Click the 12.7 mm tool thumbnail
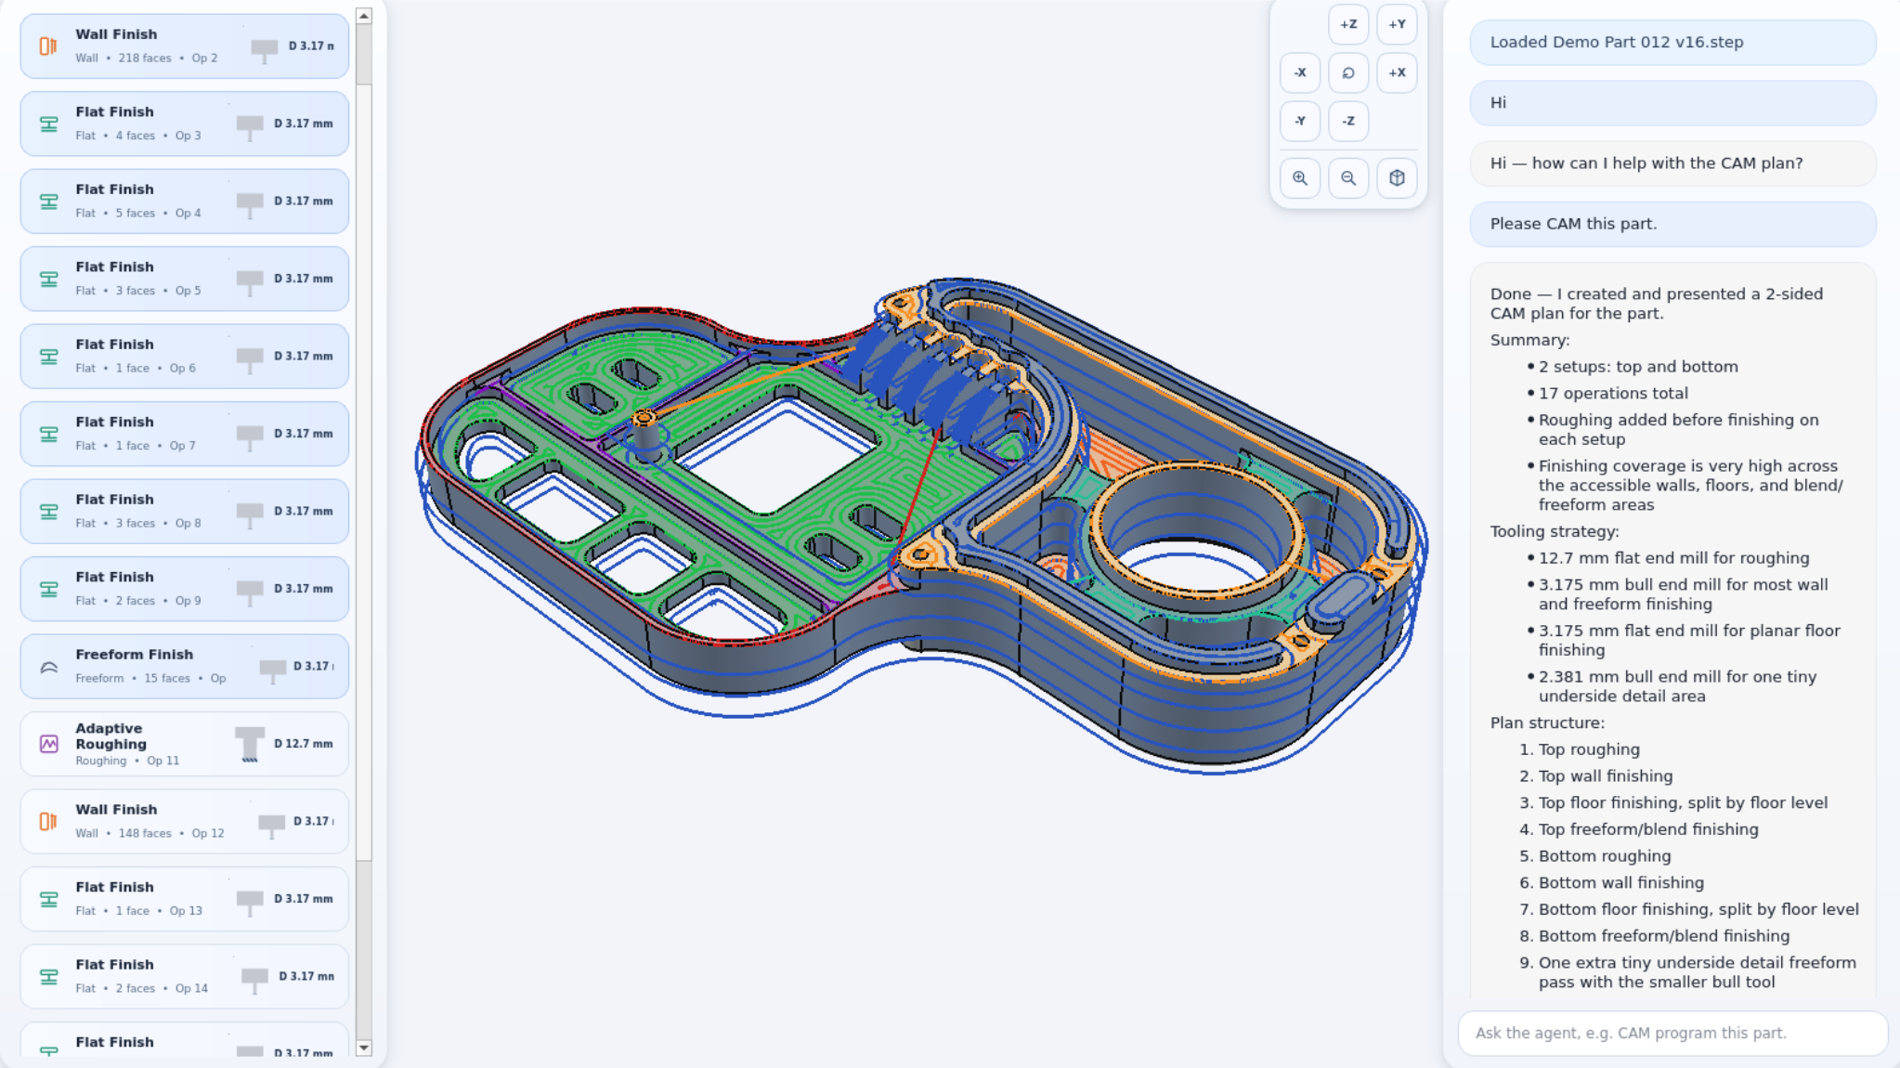This screenshot has width=1900, height=1068. (x=250, y=744)
